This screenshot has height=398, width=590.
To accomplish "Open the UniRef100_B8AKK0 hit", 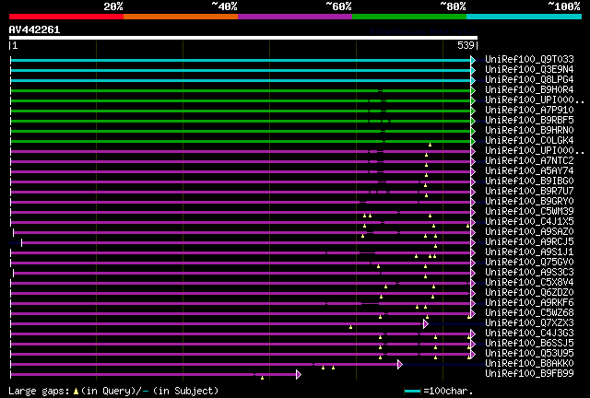I will click(x=529, y=364).
